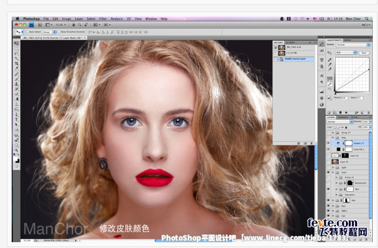Viewport: 378px width, 248px height.
Task: Pick the on-image adjustment tool in Curves
Action: 329,53
